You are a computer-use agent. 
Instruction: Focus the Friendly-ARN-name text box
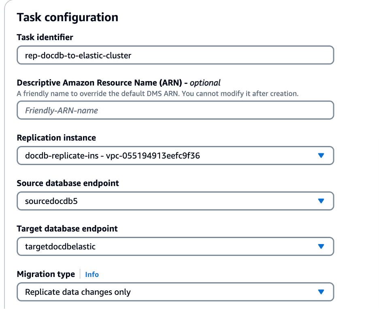tap(175, 110)
